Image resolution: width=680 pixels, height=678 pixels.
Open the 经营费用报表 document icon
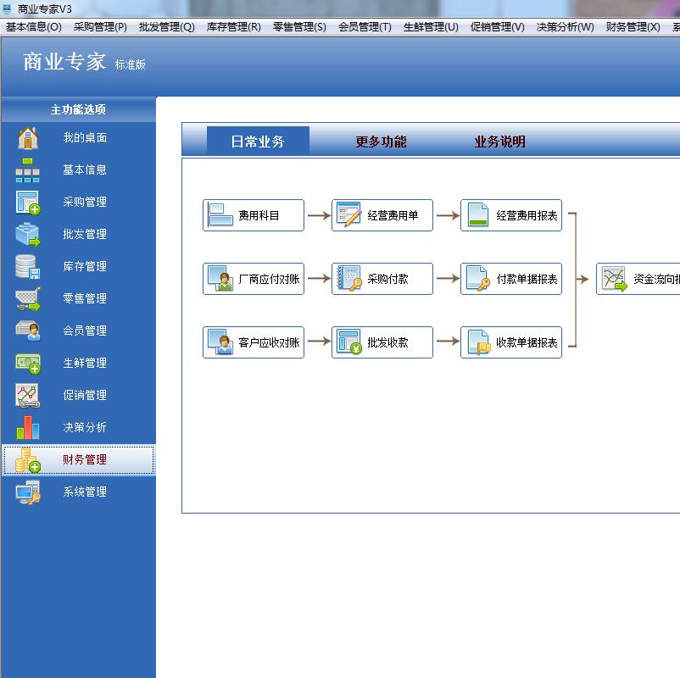tap(478, 214)
